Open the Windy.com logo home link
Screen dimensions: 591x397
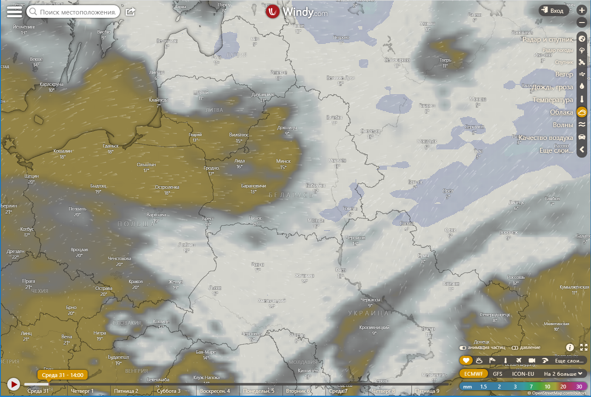297,11
